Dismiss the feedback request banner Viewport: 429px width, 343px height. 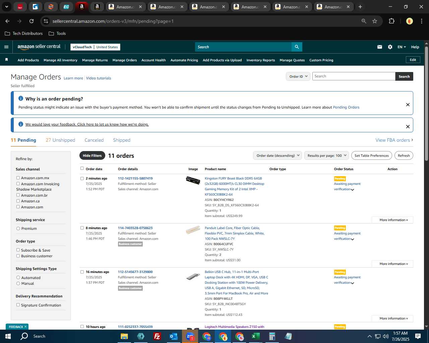[408, 127]
